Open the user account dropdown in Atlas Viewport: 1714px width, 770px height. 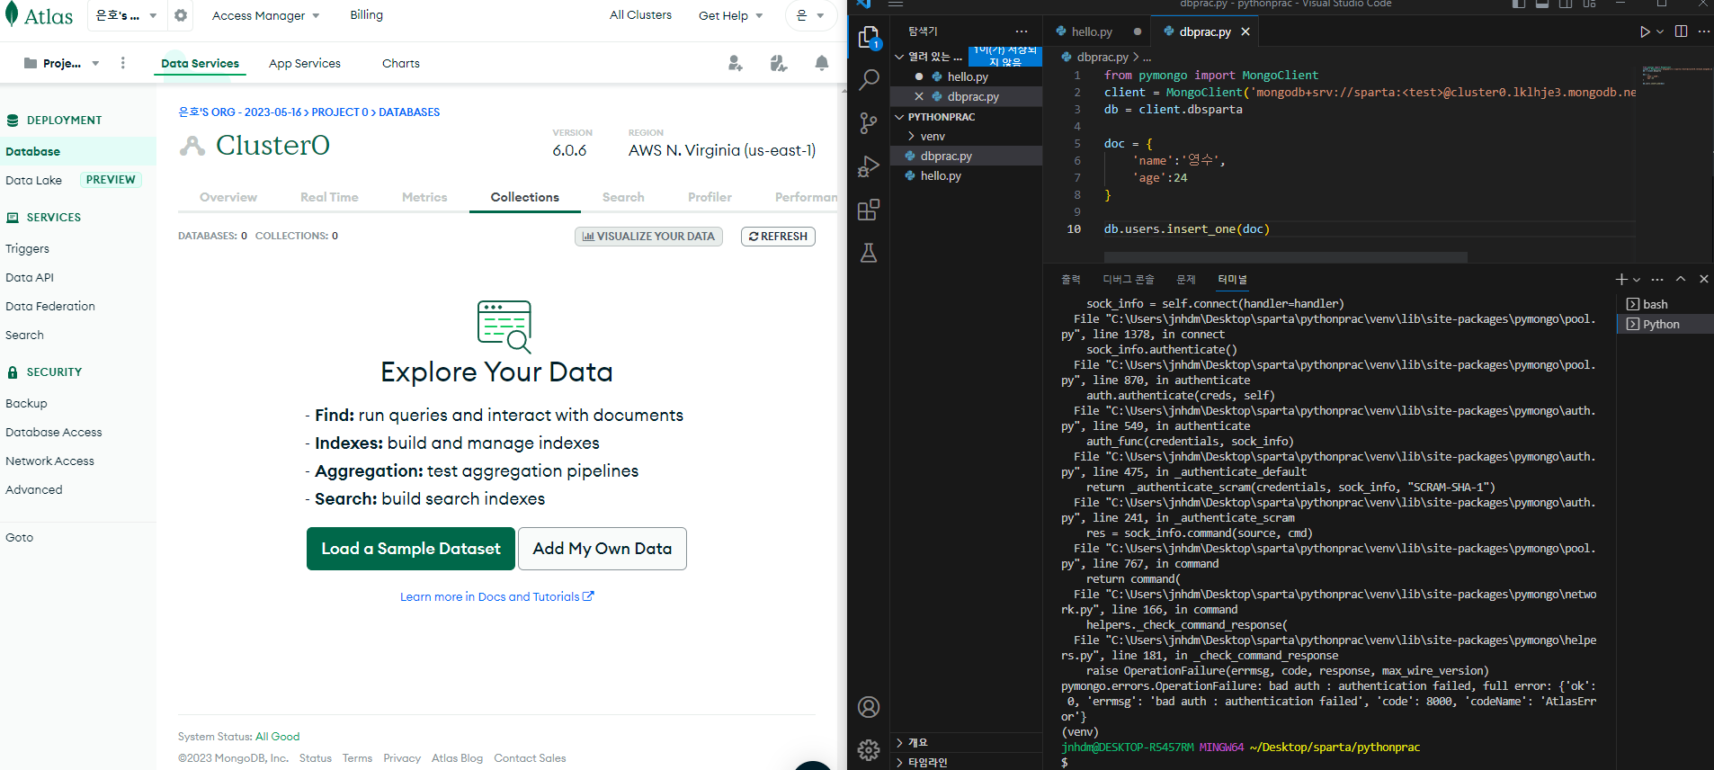(x=811, y=15)
